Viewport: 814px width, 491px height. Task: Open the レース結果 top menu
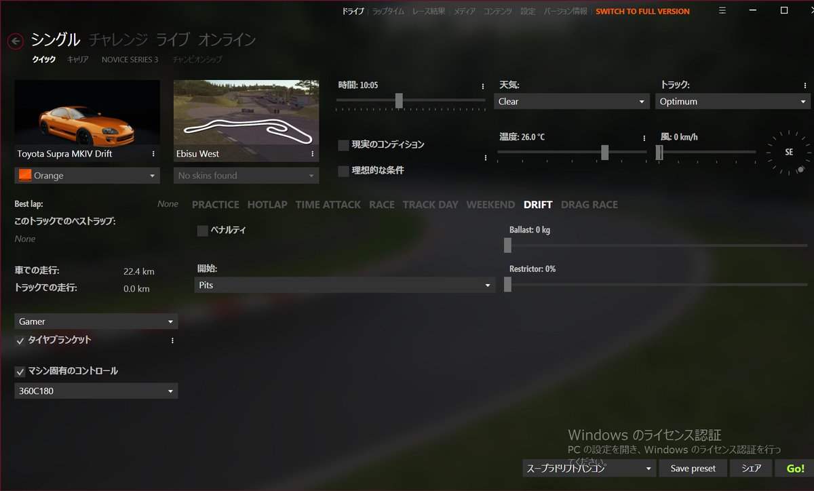point(429,12)
